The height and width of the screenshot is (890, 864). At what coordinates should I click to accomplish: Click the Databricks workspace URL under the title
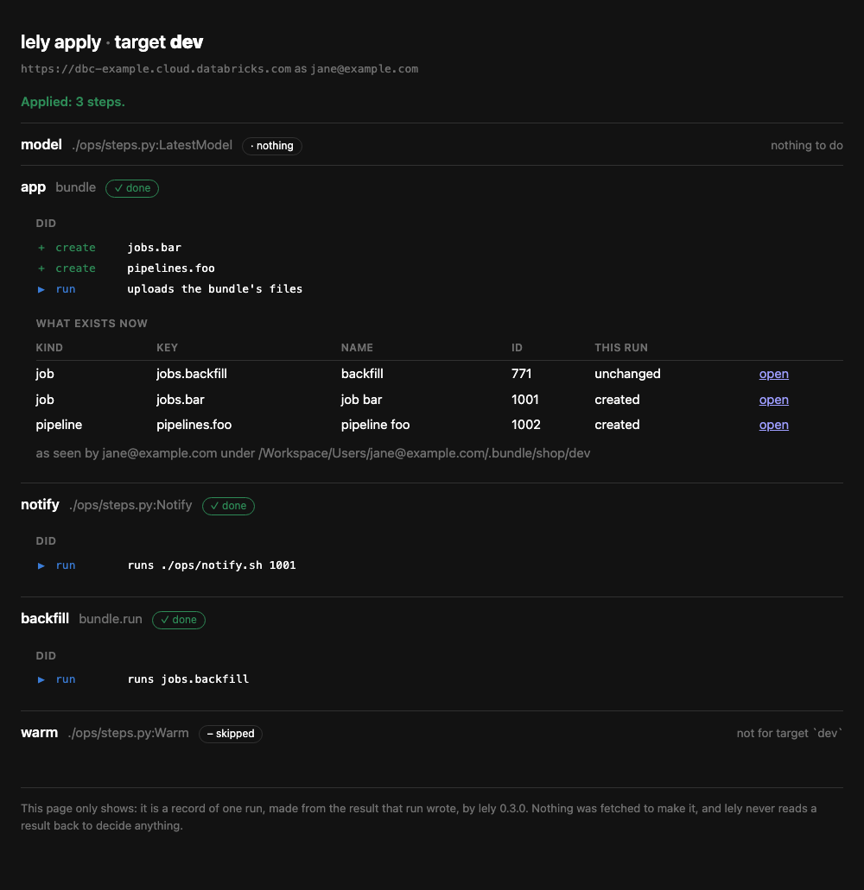[156, 69]
